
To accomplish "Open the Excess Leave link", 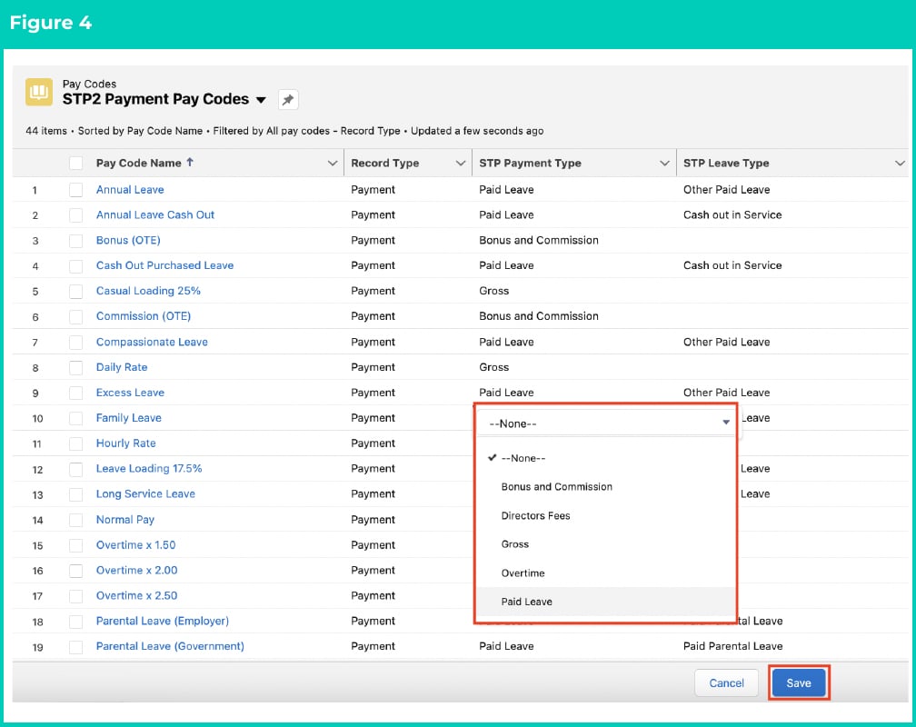I will (130, 393).
